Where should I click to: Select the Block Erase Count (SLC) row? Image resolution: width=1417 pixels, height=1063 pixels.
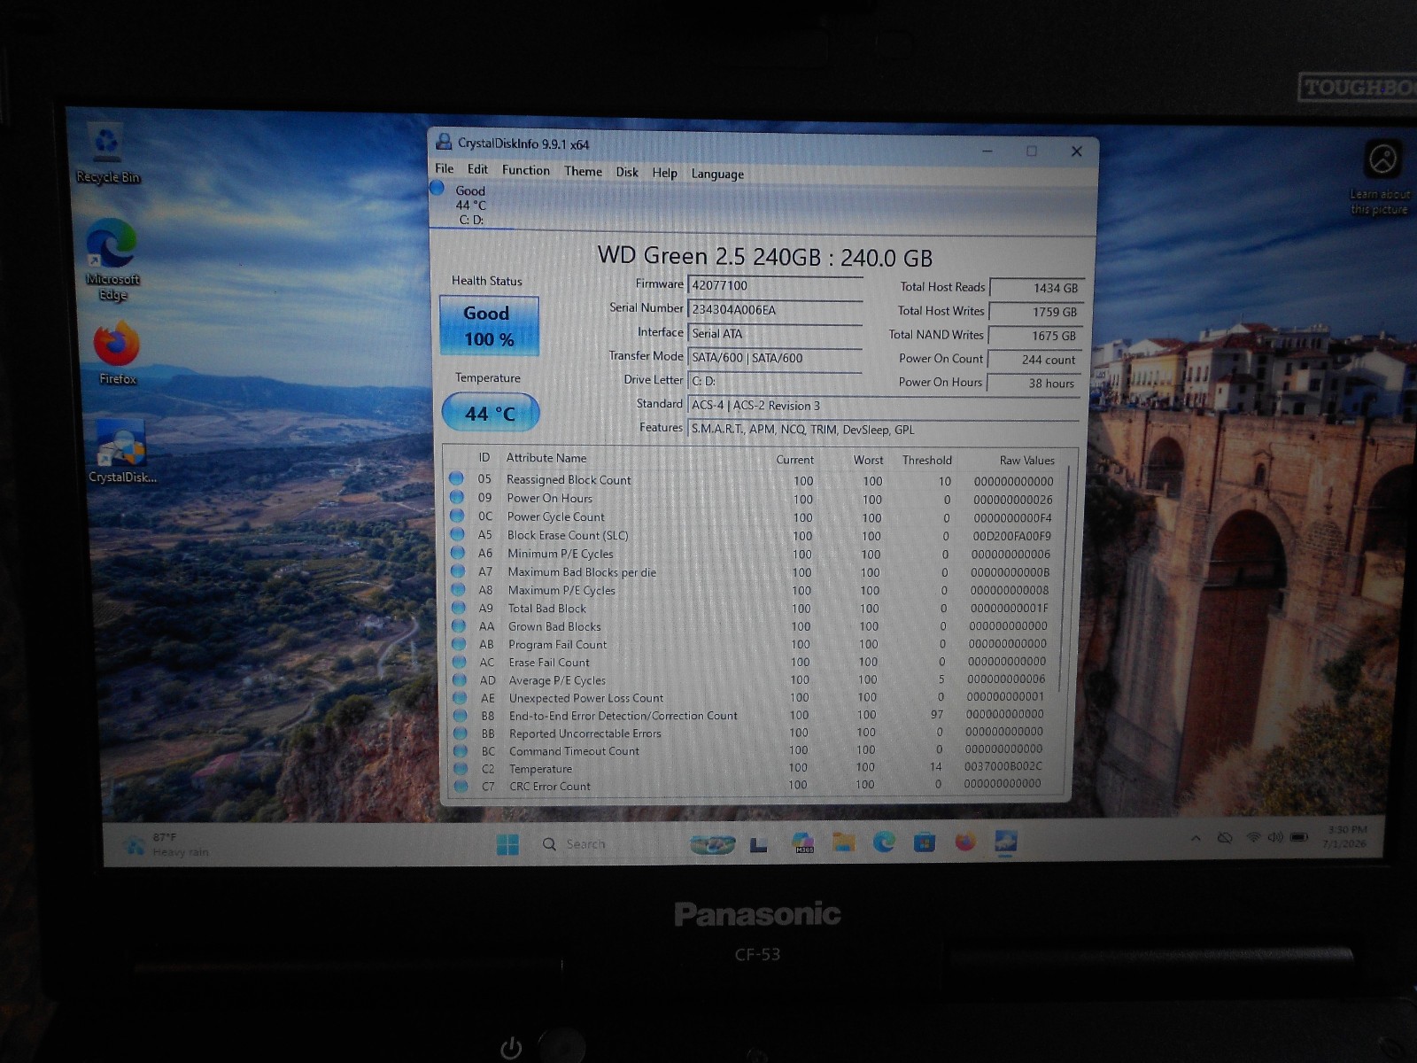click(x=755, y=536)
